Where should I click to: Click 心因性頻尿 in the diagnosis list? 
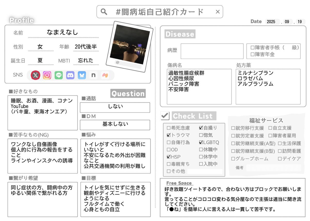click(181, 78)
